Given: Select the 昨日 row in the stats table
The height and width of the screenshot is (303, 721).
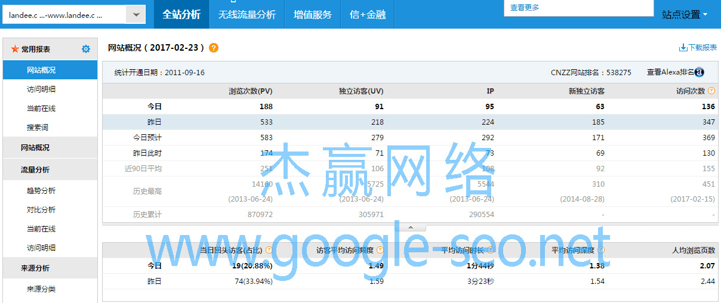Looking at the screenshot, I should (410, 122).
